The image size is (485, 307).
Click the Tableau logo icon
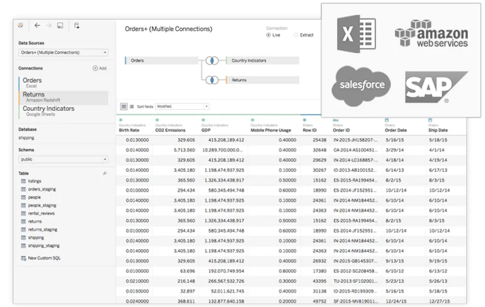click(x=20, y=26)
